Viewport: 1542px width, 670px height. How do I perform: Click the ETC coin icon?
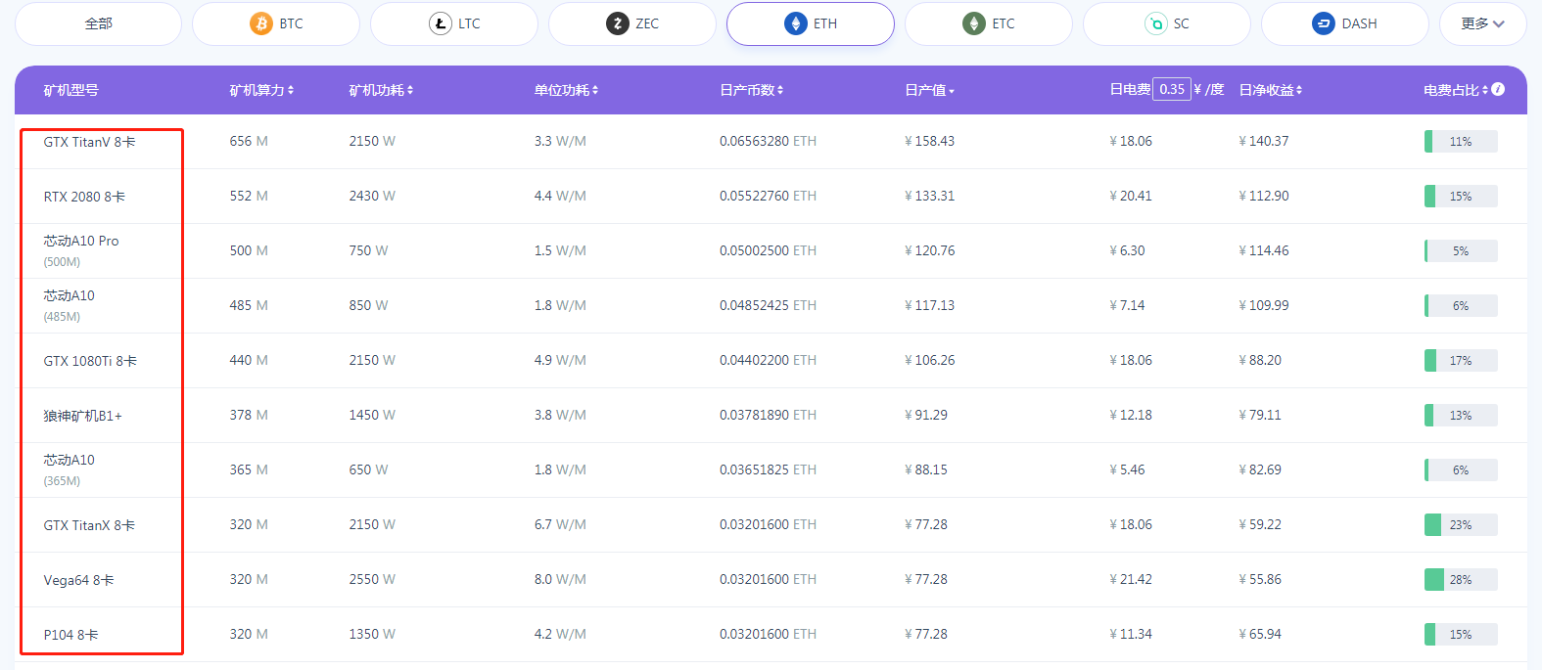(x=974, y=23)
